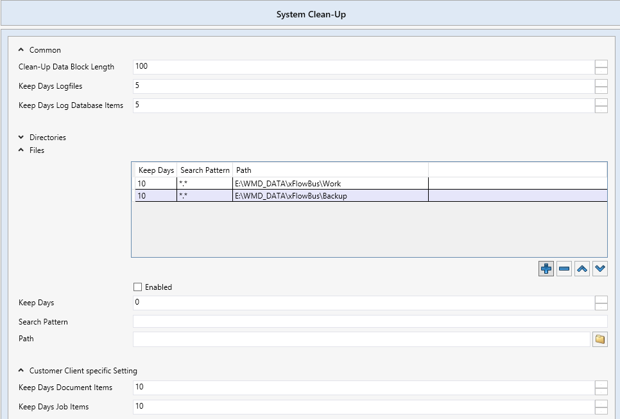Toggle the Enabled checkbox
620x419 pixels.
pos(137,287)
